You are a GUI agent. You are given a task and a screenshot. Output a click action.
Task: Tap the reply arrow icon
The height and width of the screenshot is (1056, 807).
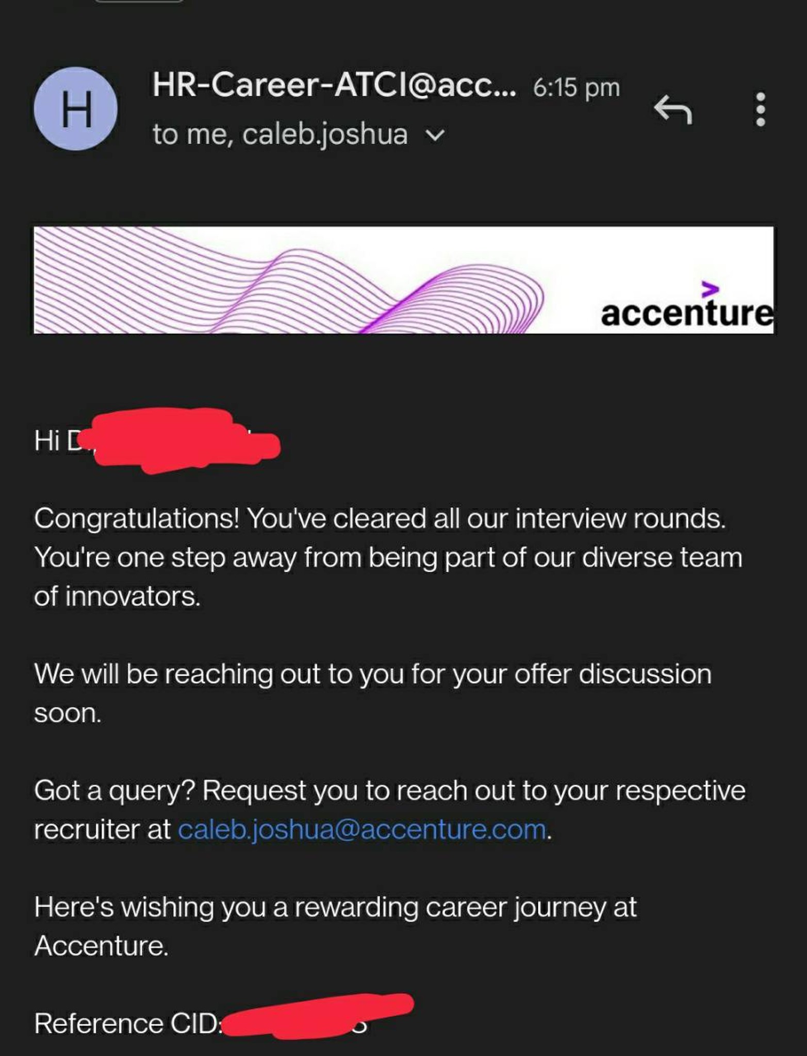click(673, 109)
